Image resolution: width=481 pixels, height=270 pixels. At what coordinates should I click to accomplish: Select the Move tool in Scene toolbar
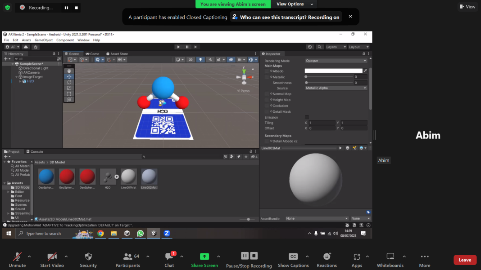[x=69, y=76]
